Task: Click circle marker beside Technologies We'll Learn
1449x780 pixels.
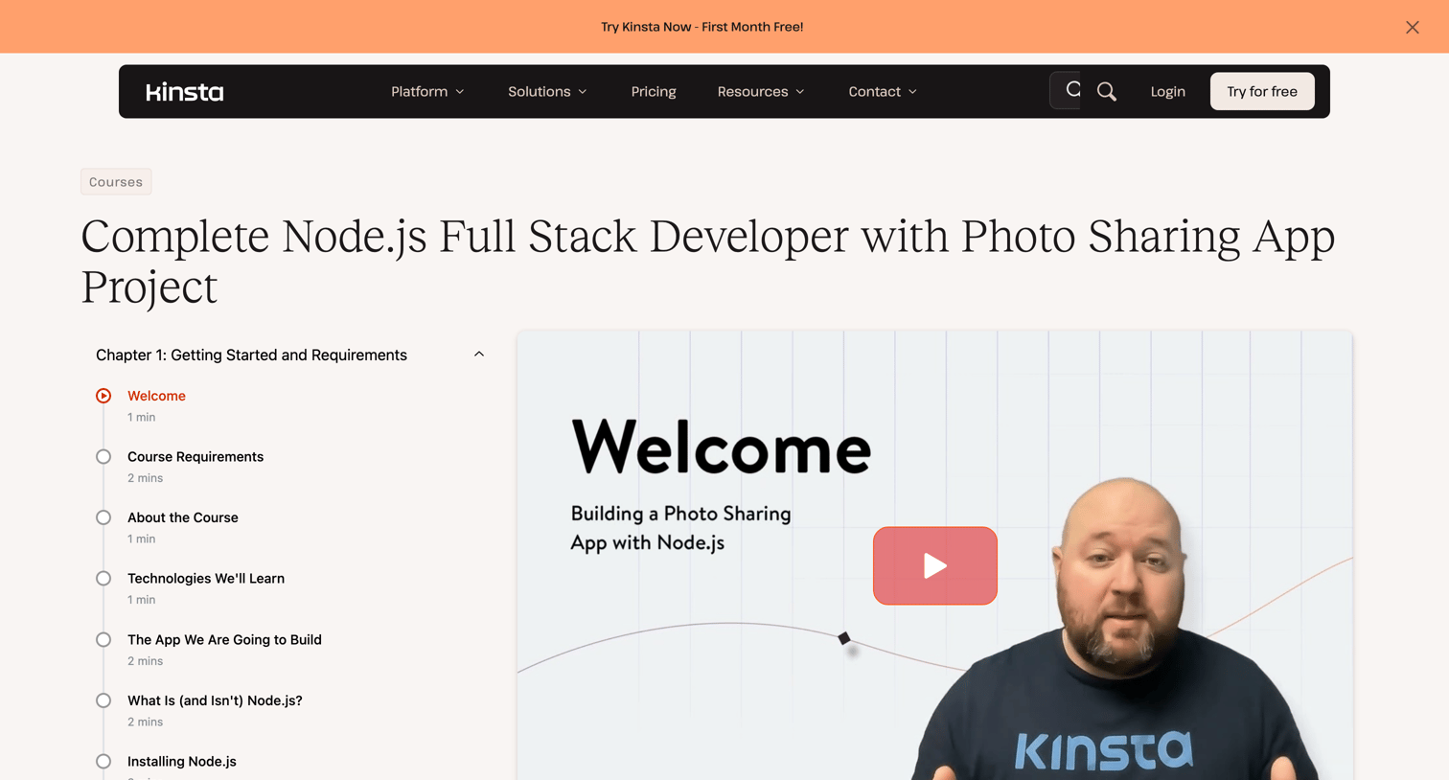Action: 103,579
